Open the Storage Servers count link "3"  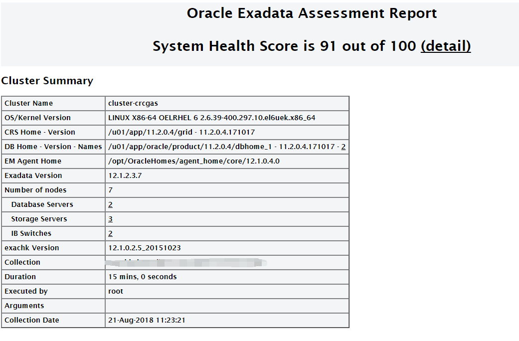tap(110, 219)
